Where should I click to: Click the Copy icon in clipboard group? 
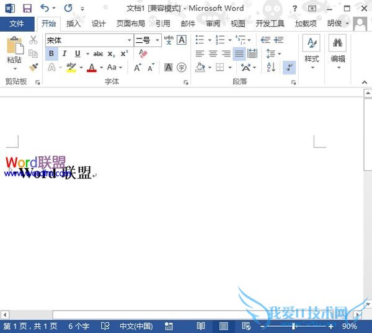tap(33, 54)
